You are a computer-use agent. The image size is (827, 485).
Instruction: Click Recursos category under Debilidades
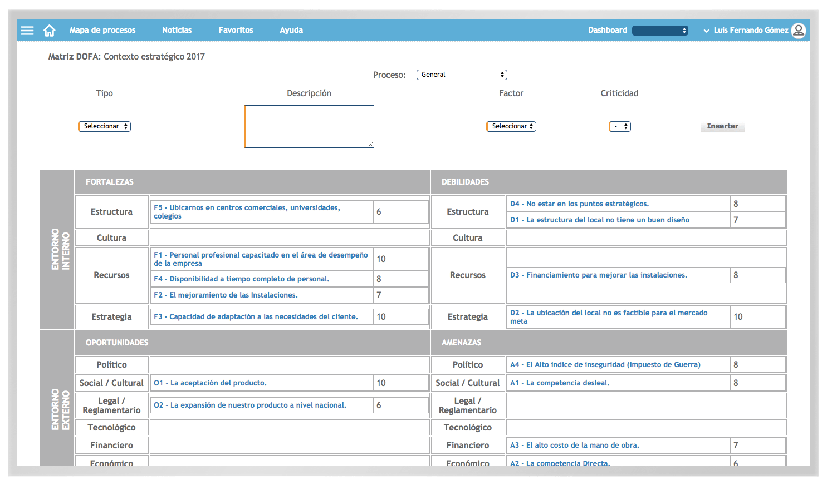[x=468, y=275]
